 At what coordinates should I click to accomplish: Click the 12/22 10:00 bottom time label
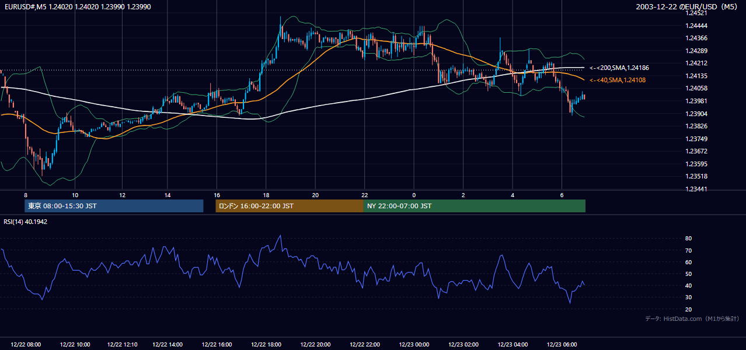point(75,345)
